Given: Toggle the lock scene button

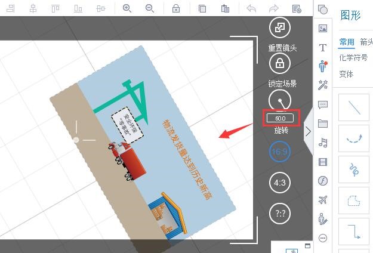Looking at the screenshot, I should click(280, 63).
